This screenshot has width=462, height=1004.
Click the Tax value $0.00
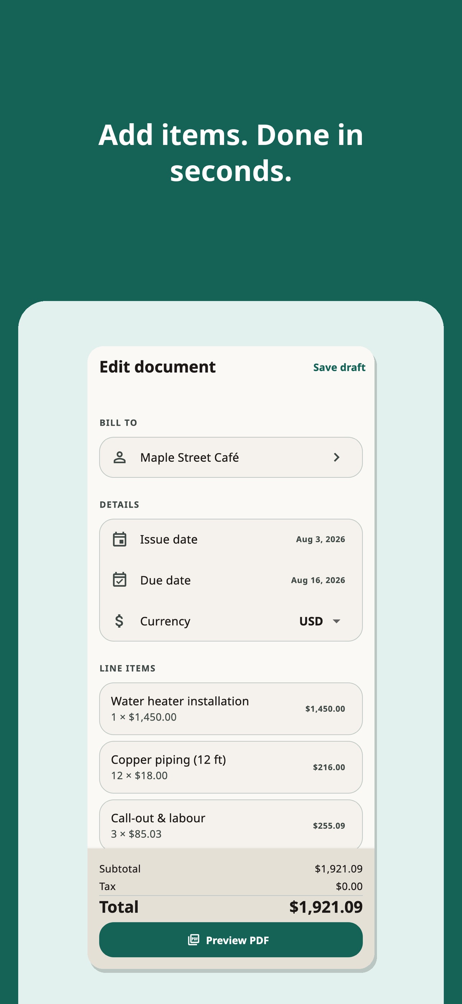tap(349, 886)
